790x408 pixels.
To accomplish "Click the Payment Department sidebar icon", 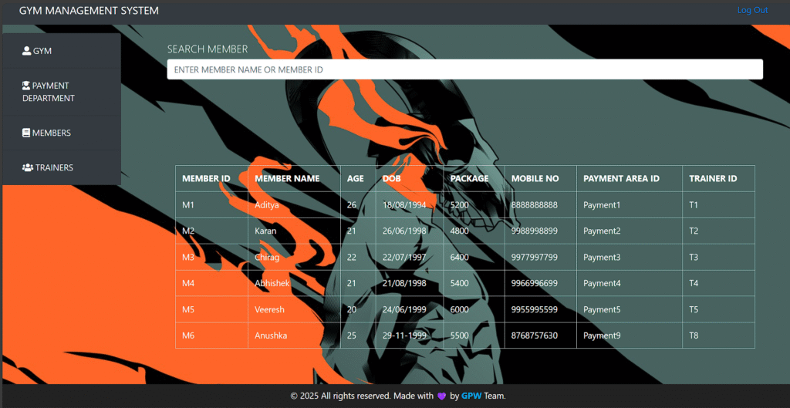I will 26,86.
